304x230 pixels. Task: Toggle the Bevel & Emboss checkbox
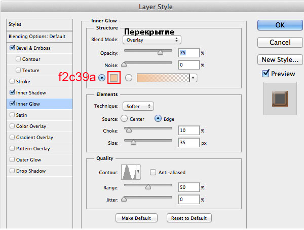point(12,48)
